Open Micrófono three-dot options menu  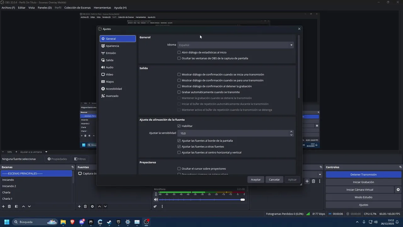click(x=156, y=194)
